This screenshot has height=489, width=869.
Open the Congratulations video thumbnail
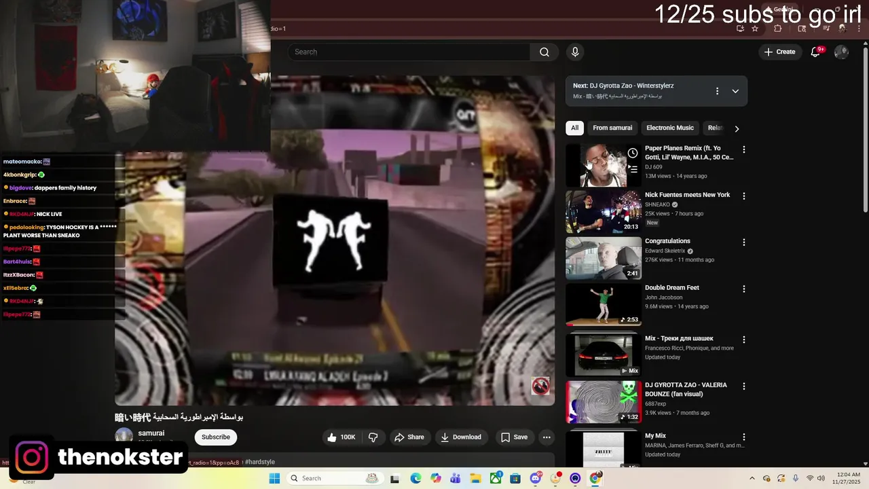click(604, 258)
